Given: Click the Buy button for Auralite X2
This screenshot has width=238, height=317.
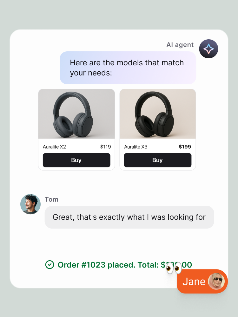Looking at the screenshot, I should click(x=76, y=160).
